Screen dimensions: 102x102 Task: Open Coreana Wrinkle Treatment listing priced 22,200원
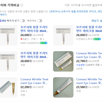[x=34, y=81]
